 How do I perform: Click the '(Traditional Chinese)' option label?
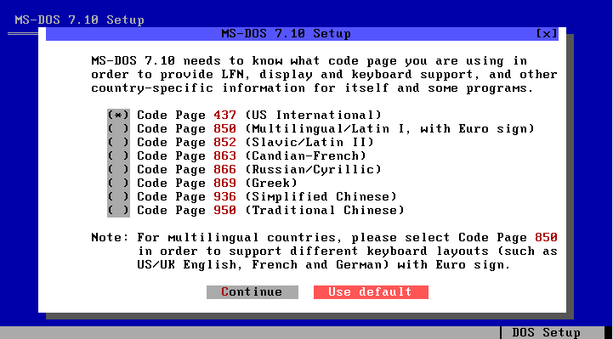click(x=325, y=210)
